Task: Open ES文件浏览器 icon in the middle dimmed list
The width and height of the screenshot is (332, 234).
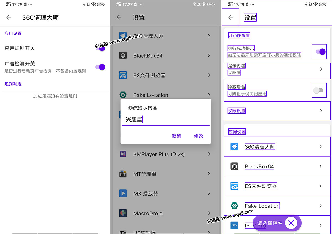Action: 123,75
